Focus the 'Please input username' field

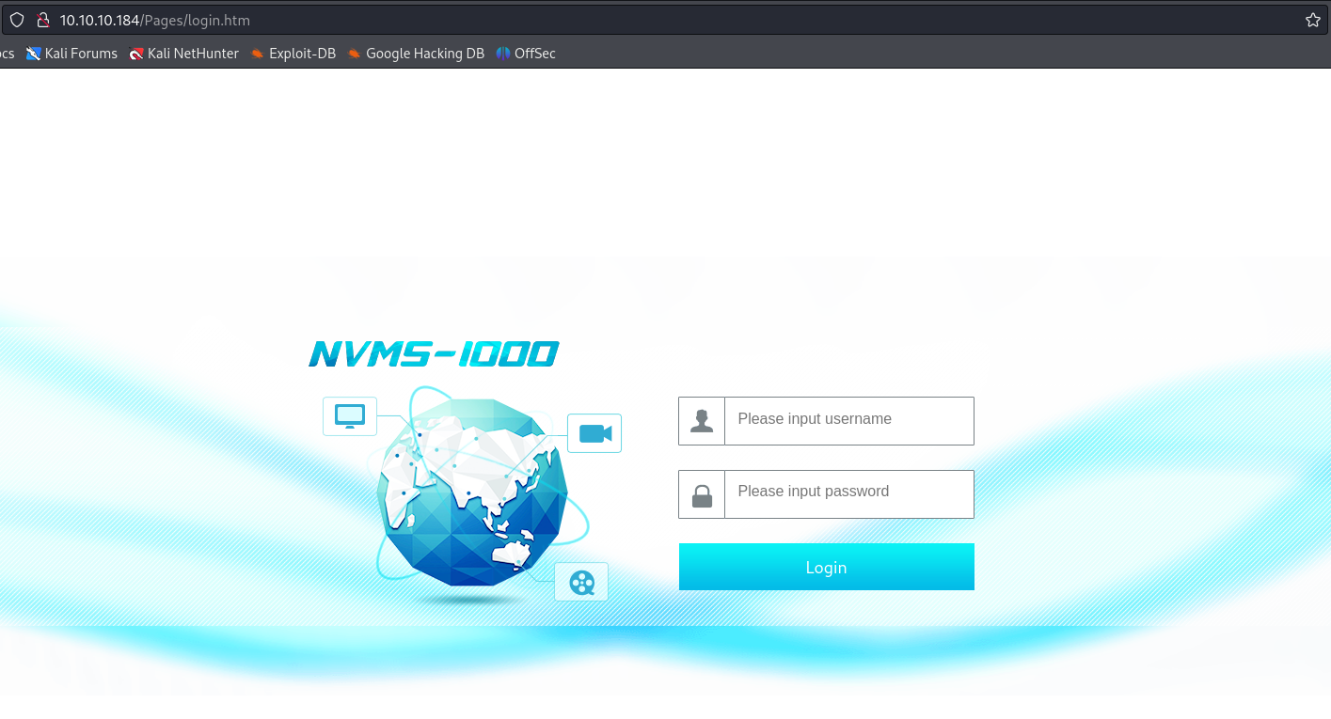[x=848, y=420]
